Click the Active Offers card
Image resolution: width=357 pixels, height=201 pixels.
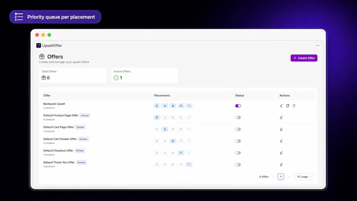point(144,75)
